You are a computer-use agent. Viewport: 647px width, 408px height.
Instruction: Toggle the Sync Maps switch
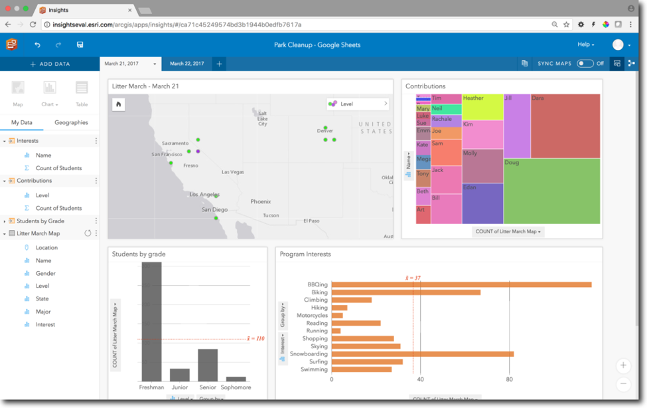point(585,63)
